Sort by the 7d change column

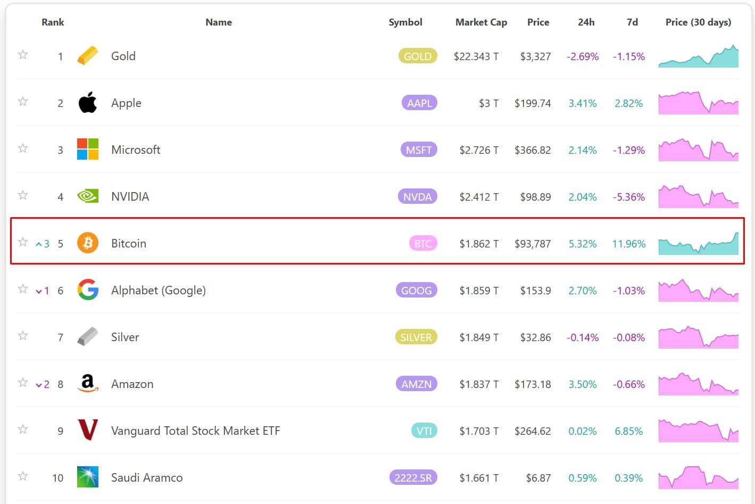pyautogui.click(x=632, y=22)
